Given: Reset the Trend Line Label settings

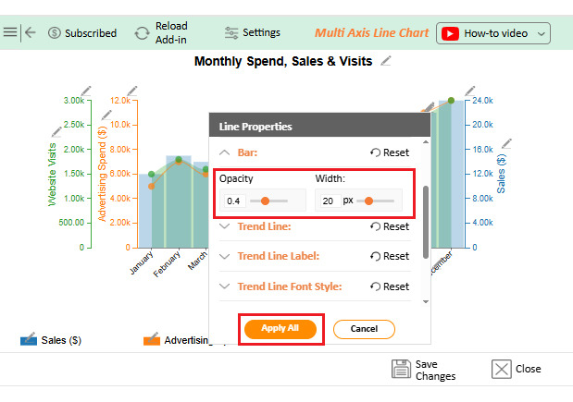Looking at the screenshot, I should pyautogui.click(x=390, y=256).
